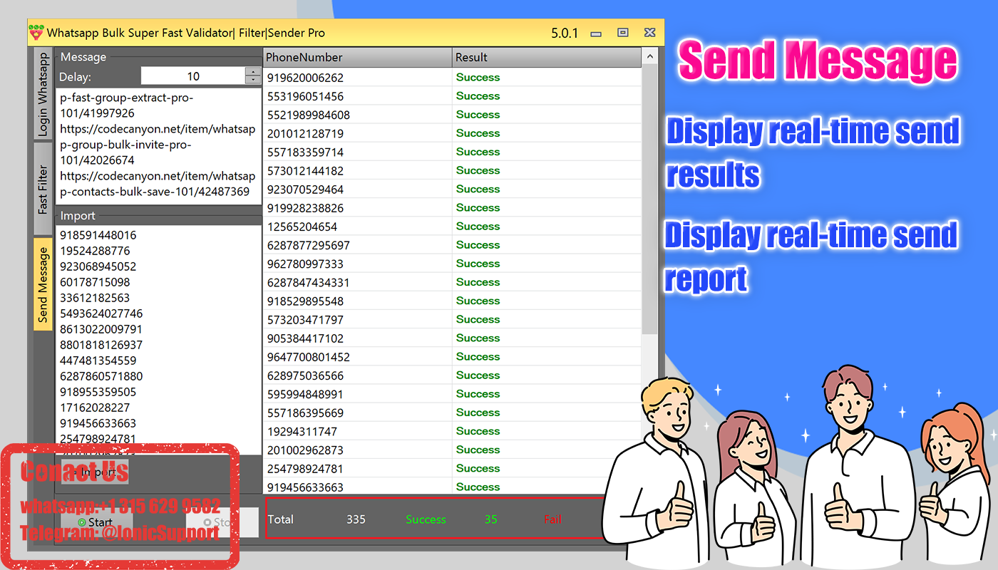The image size is (998, 570).
Task: Click the scrollbar up arrow beside the results list
Action: [x=648, y=56]
